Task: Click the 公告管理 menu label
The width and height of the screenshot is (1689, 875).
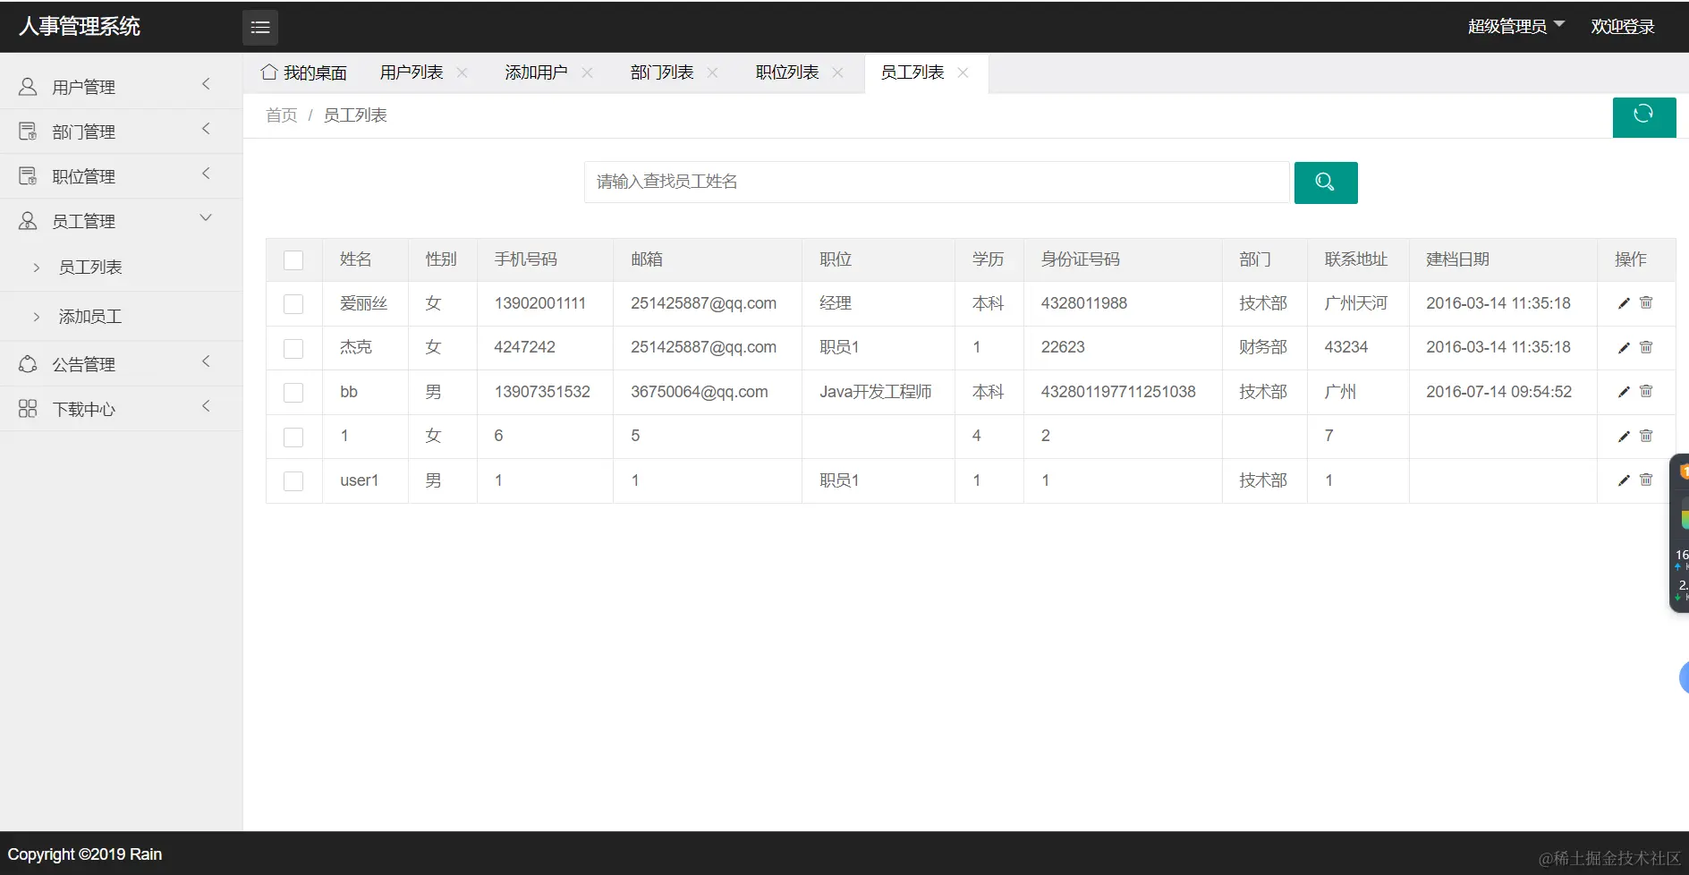Action: coord(84,364)
